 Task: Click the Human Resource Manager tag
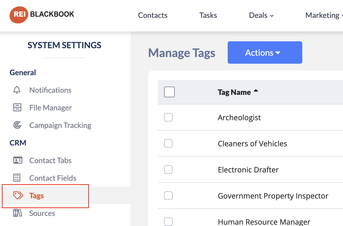coord(264,222)
